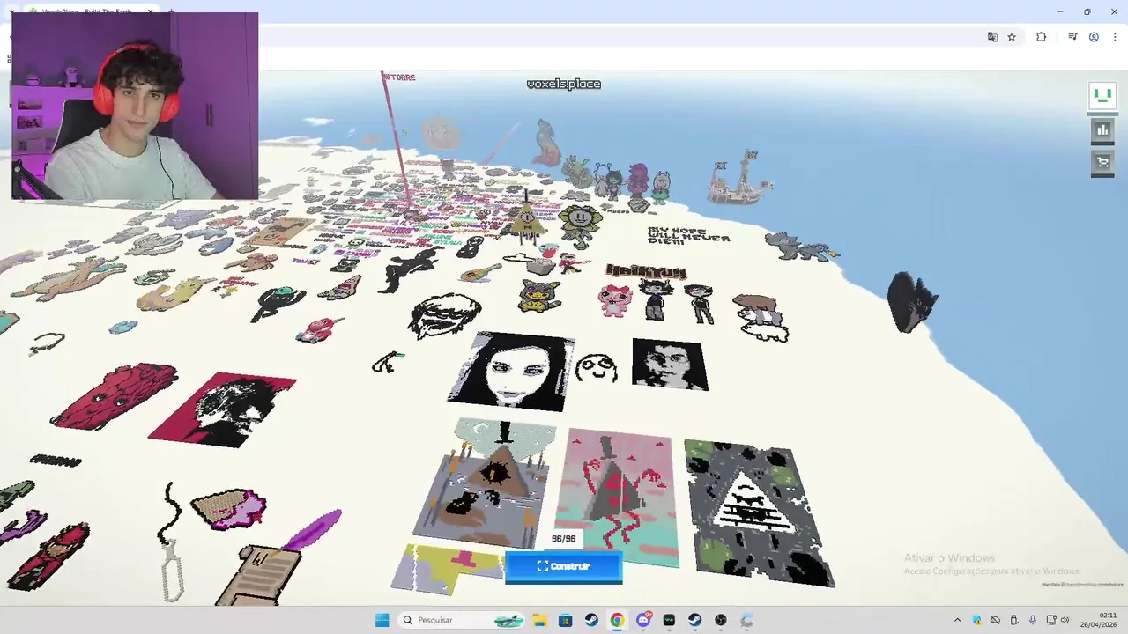Open Microsoft Store from the taskbar

pos(565,620)
